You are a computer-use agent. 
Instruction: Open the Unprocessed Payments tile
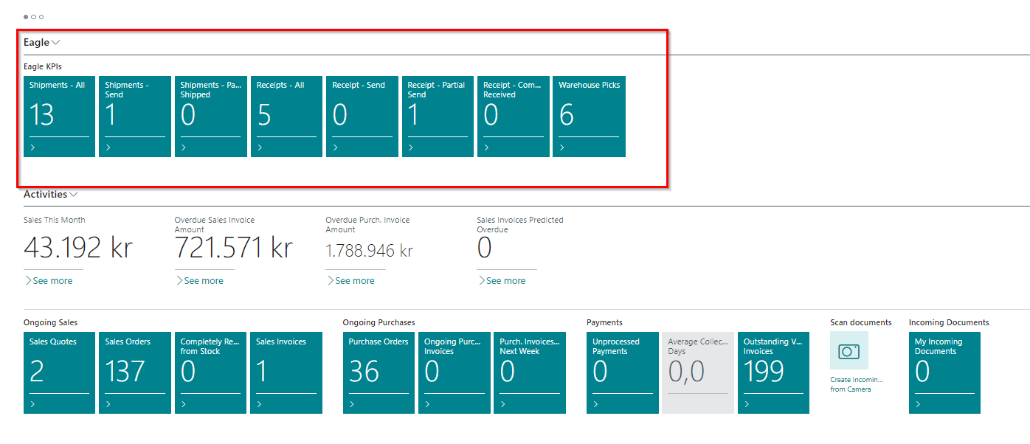pos(623,372)
